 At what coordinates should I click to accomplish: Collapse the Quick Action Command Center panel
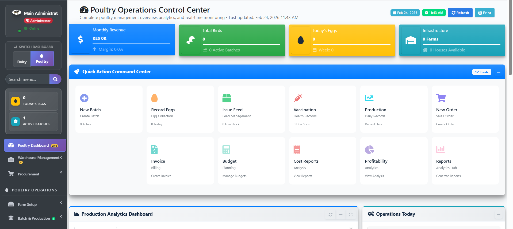(x=498, y=72)
